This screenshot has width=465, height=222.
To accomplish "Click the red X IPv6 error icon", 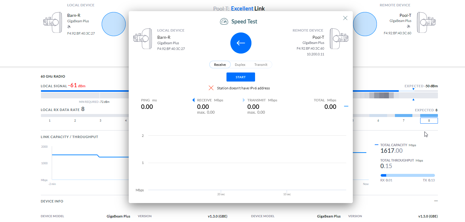I will pyautogui.click(x=211, y=88).
